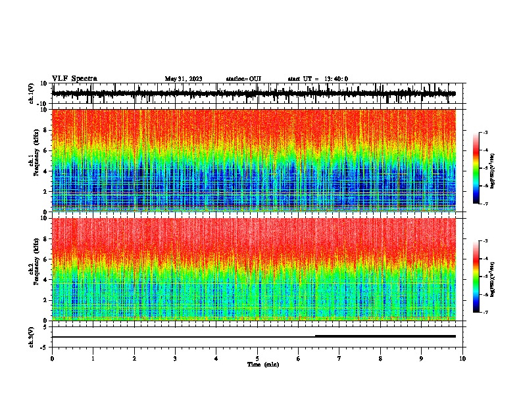Screen dimensions: 521x402
Task: Click the ch.3 trace step near 6.4 minutes
Action: coord(315,336)
